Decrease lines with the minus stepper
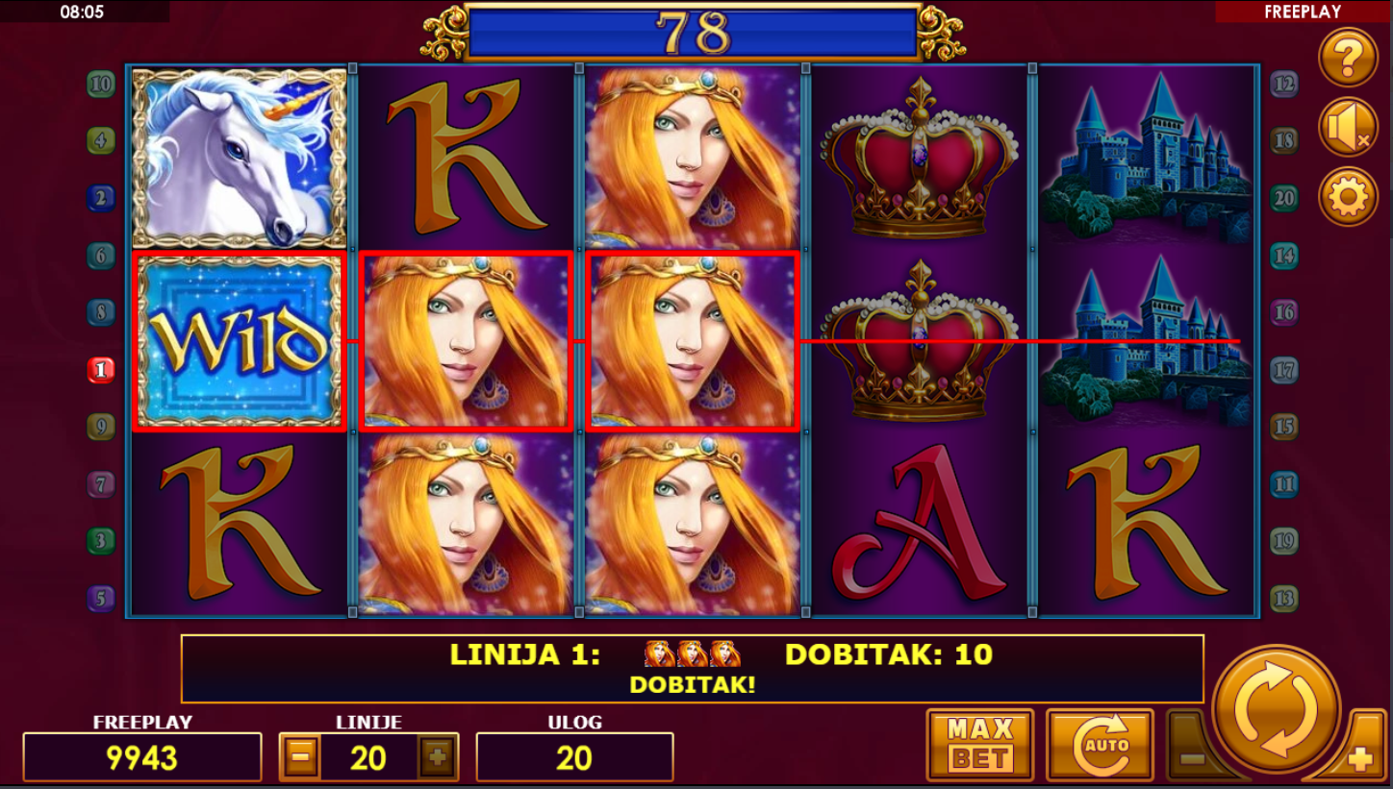1393x789 pixels. pyautogui.click(x=300, y=757)
